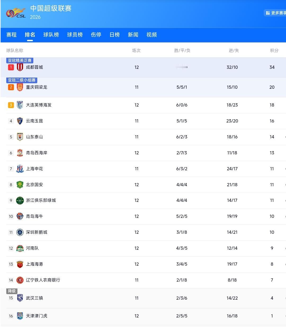This screenshot has height=331, width=286.
Task: Open team name 云南玉昆
Action: pos(34,121)
